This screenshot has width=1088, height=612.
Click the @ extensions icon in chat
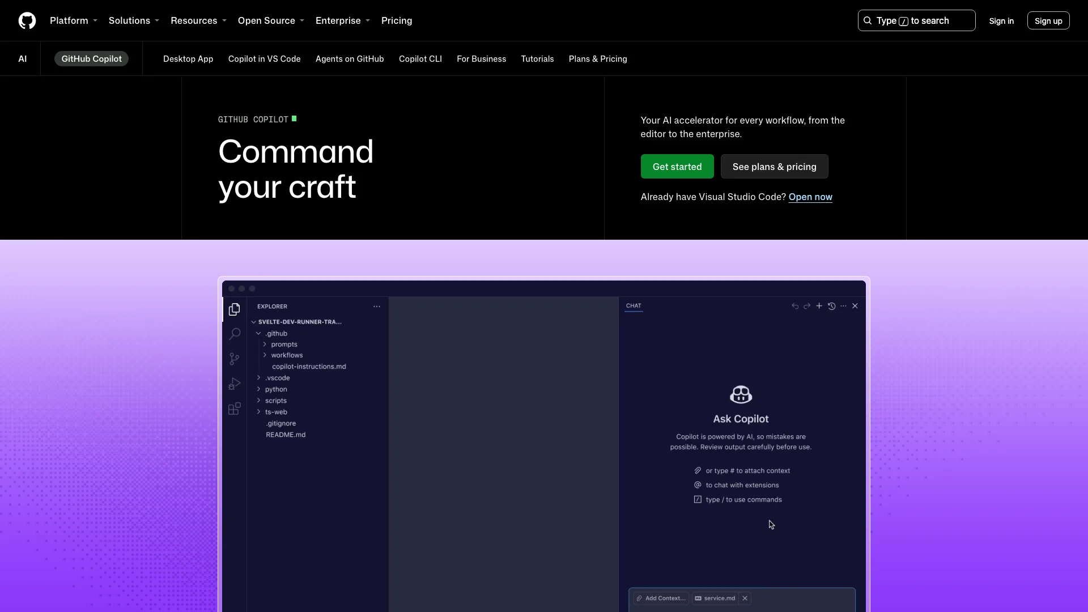point(698,485)
